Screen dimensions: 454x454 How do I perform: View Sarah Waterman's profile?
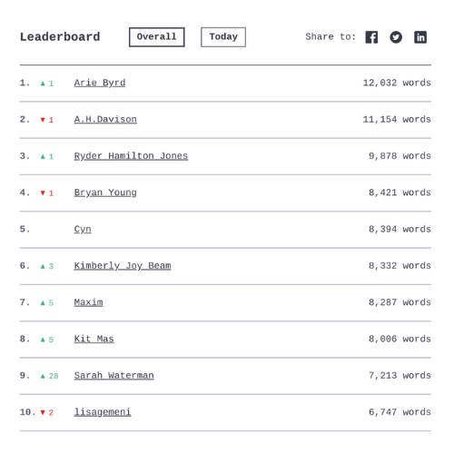(114, 376)
